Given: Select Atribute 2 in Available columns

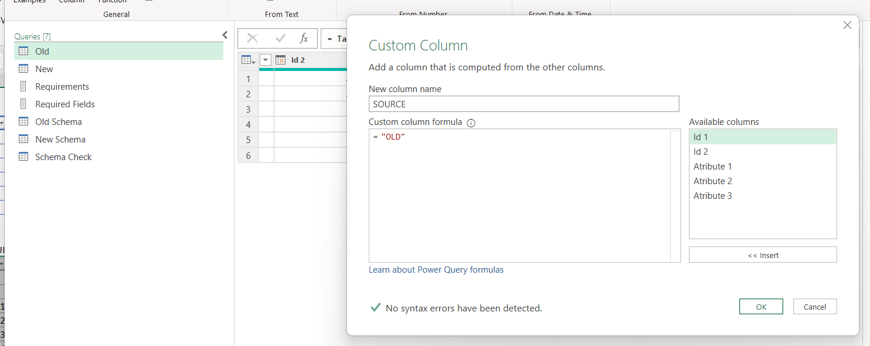Looking at the screenshot, I should [x=712, y=181].
